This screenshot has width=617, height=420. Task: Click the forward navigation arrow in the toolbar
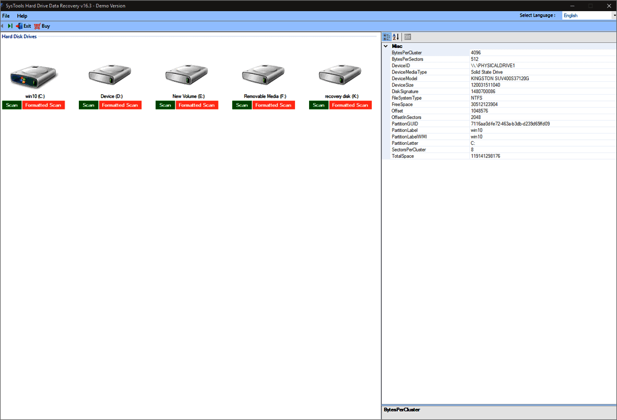tap(10, 26)
